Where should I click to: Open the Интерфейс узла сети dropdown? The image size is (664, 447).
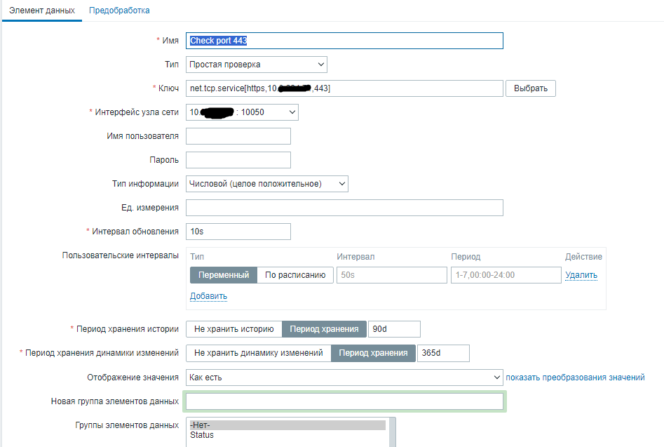pyautogui.click(x=242, y=112)
